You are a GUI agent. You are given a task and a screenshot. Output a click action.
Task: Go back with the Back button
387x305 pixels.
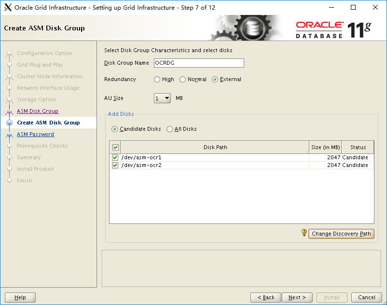point(266,297)
